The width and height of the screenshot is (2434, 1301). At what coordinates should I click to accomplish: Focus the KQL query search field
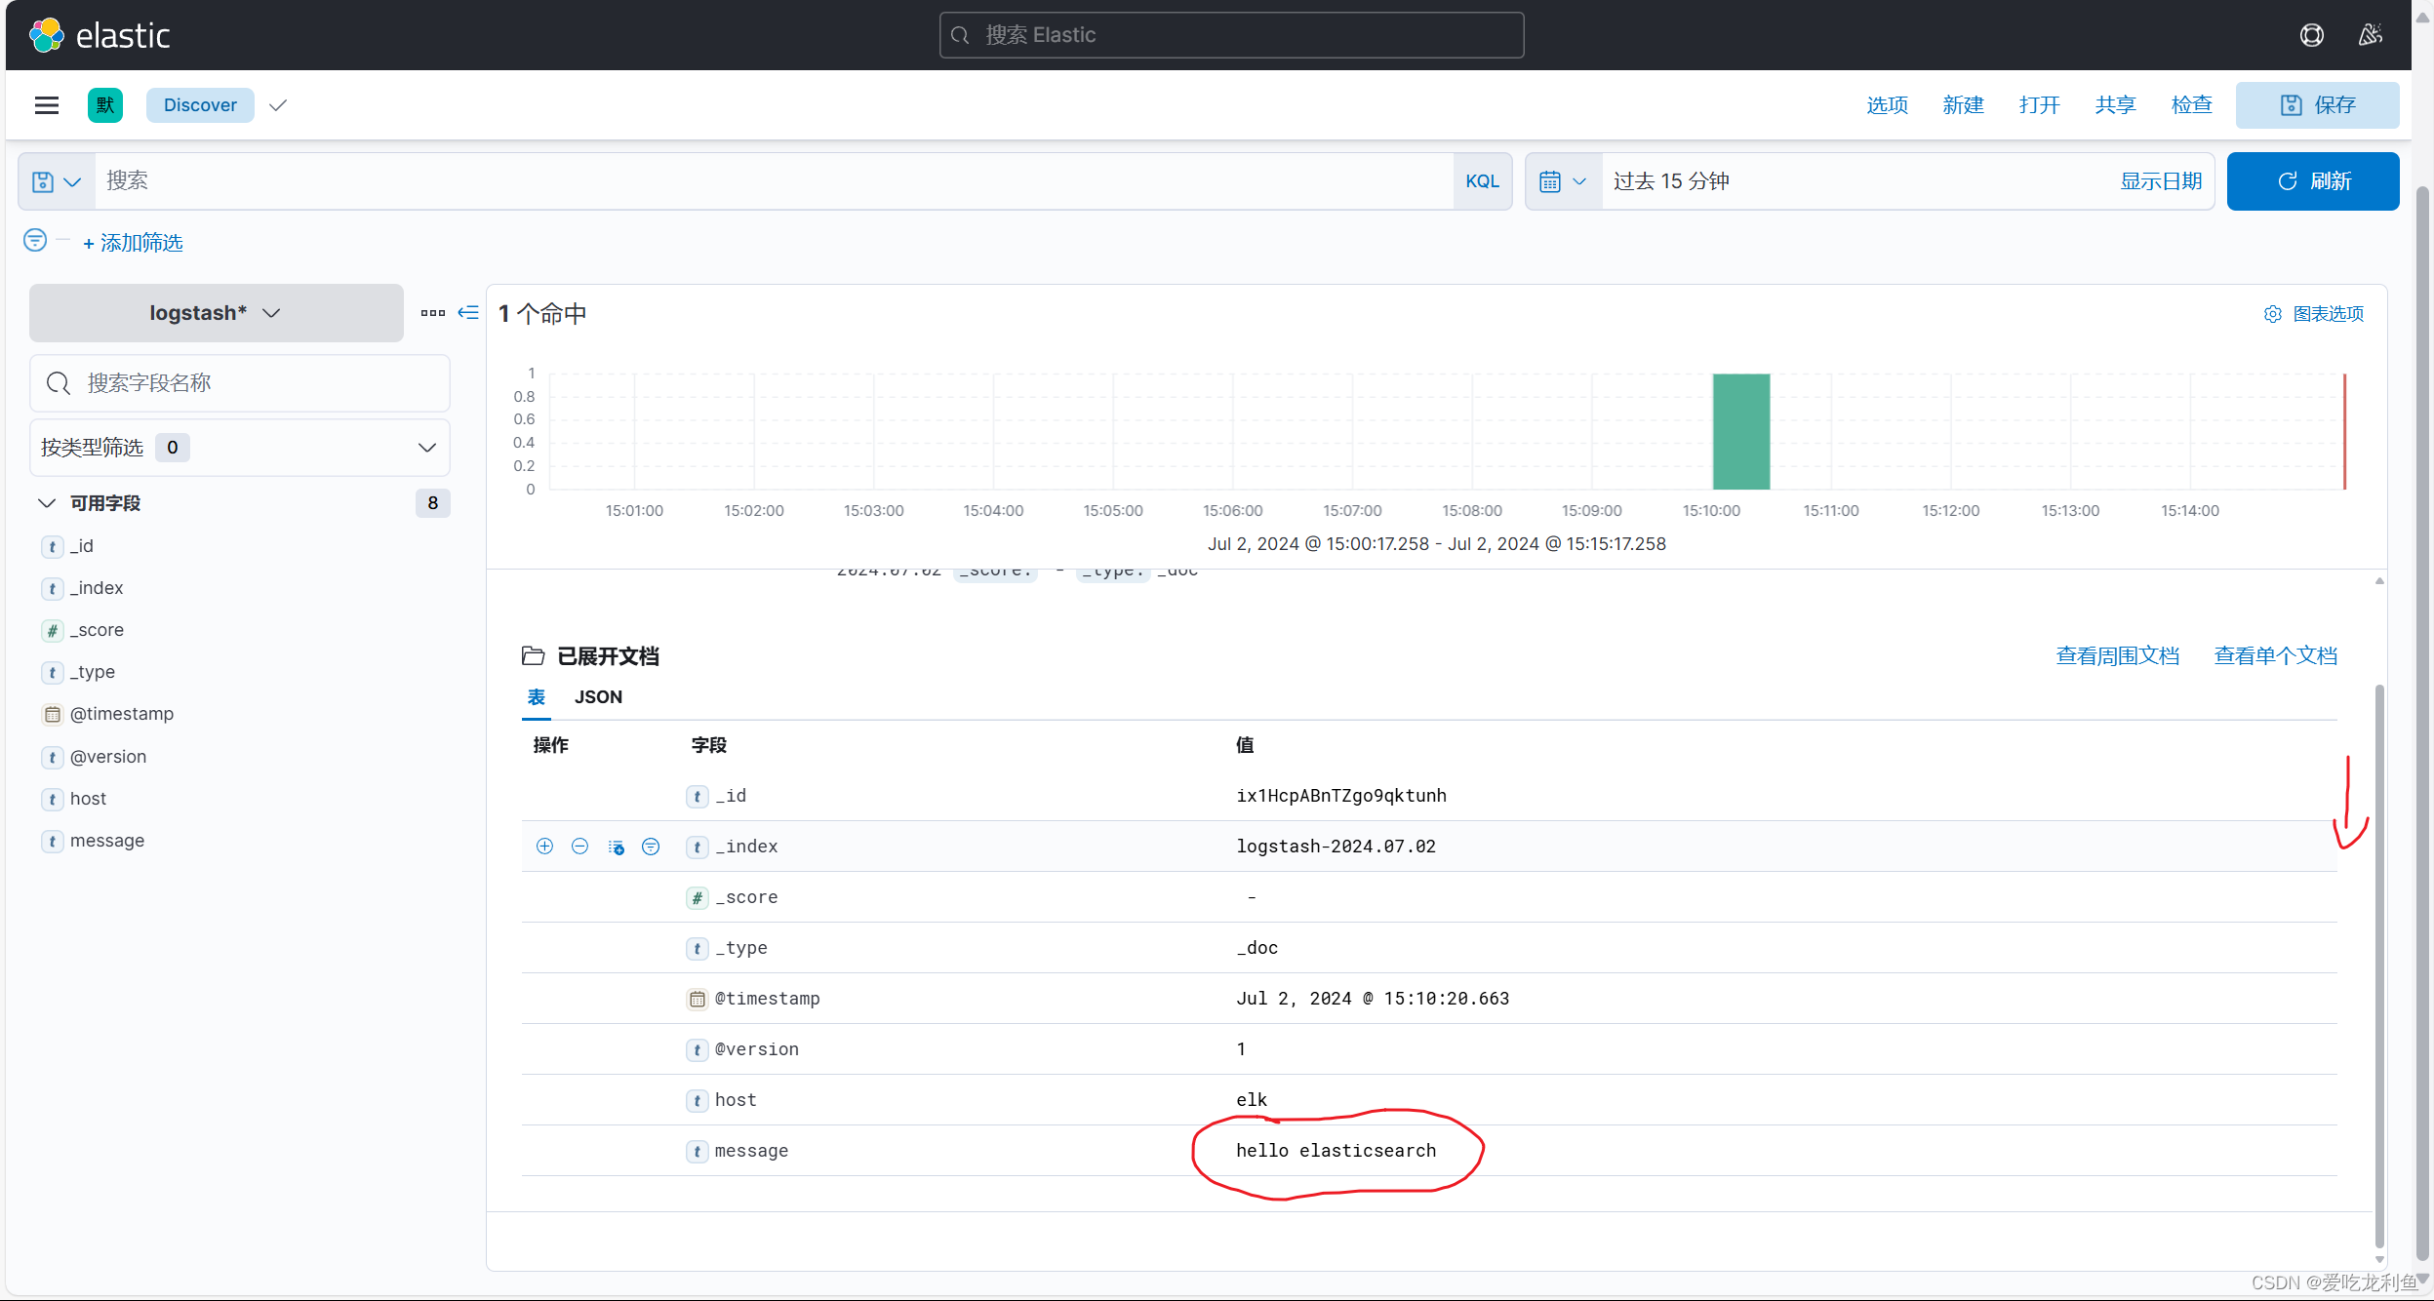point(773,181)
